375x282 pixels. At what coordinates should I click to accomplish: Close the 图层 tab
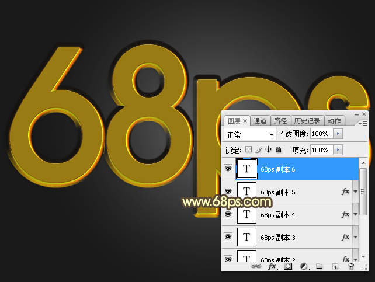click(x=245, y=121)
